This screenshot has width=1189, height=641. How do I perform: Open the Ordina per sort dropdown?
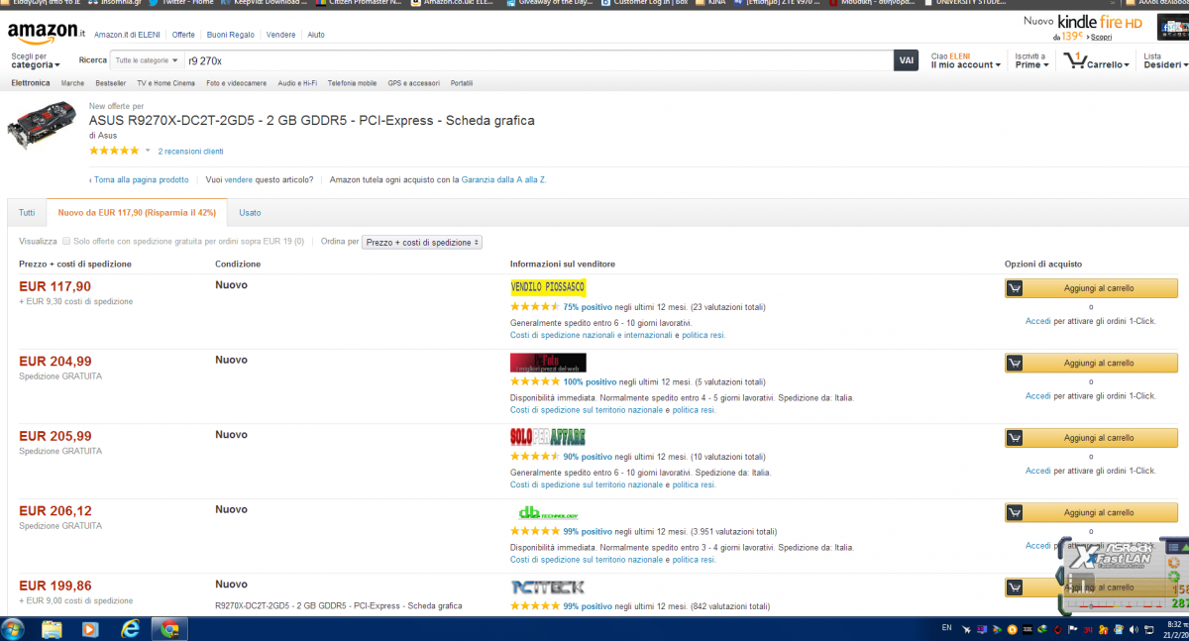coord(422,242)
